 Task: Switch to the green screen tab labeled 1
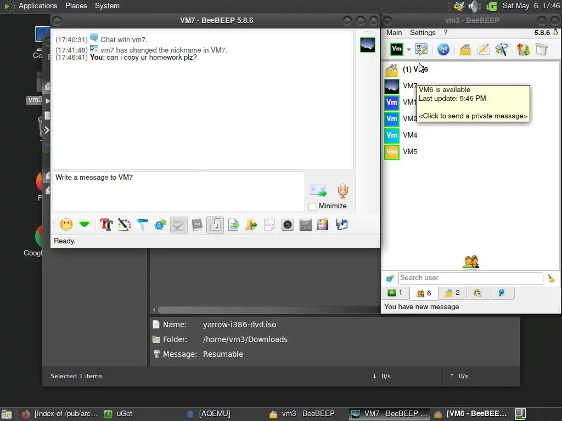click(395, 293)
